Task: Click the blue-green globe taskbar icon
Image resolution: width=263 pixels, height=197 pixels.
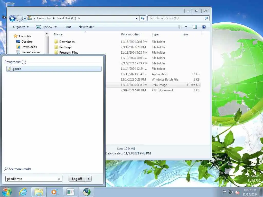Action: pos(87,192)
